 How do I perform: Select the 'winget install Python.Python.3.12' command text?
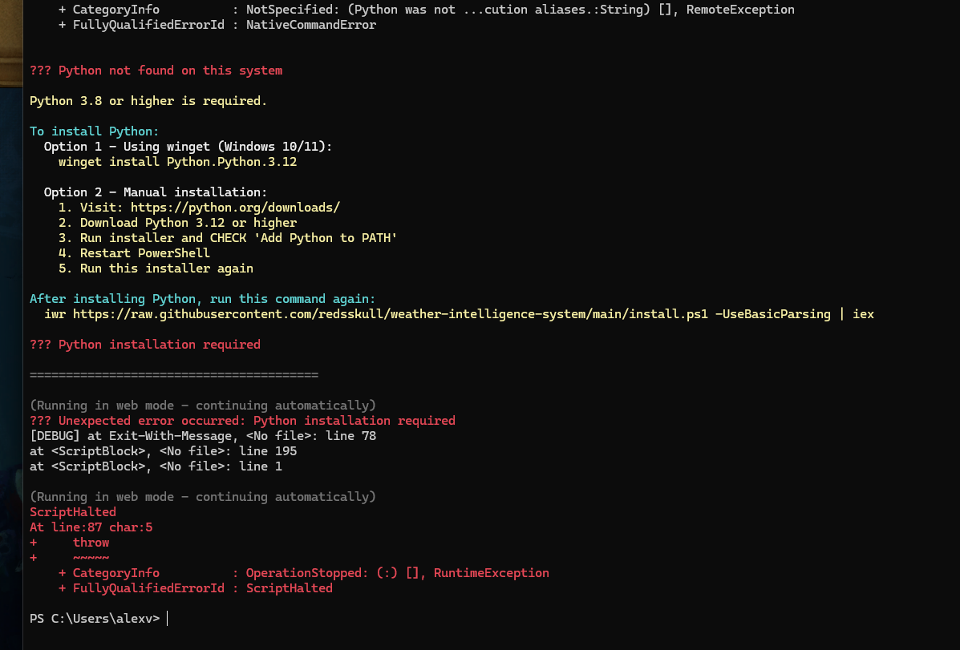pyautogui.click(x=178, y=161)
